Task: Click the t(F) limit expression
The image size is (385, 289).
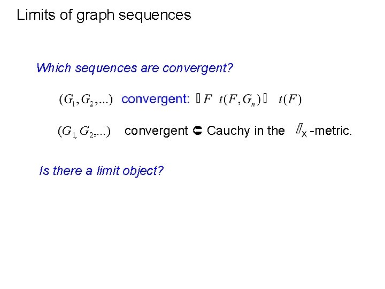Action: (x=290, y=100)
